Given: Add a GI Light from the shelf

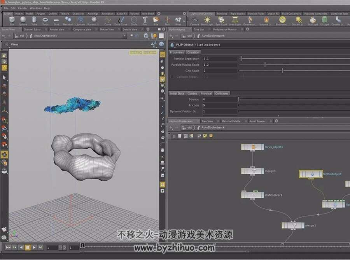Looking at the screenshot, I should (x=325, y=21).
